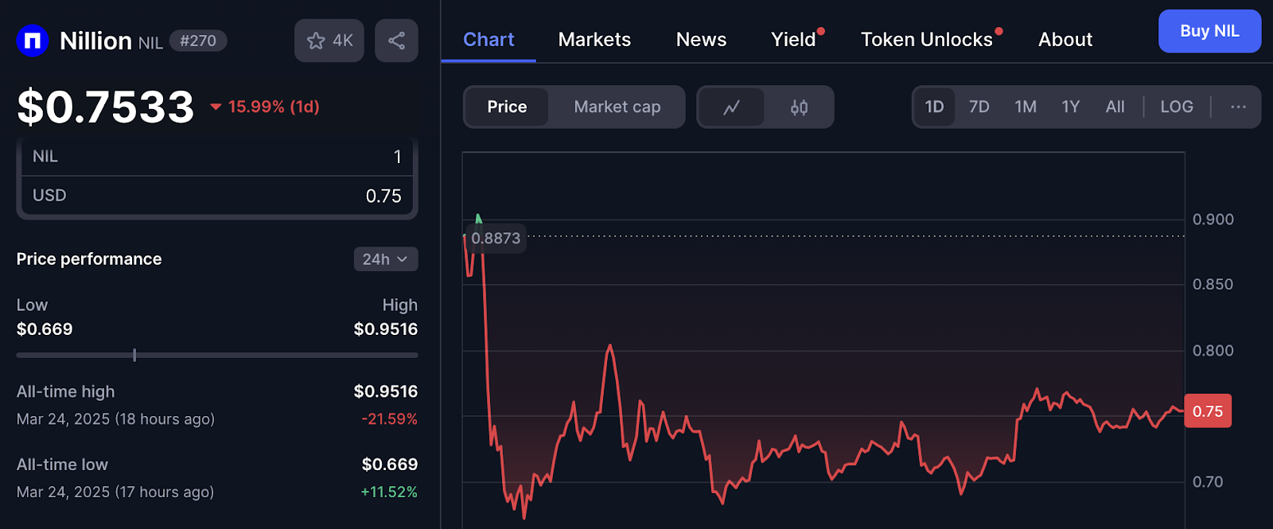Select the 1Y time range
This screenshot has height=529, width=1273.
1070,107
